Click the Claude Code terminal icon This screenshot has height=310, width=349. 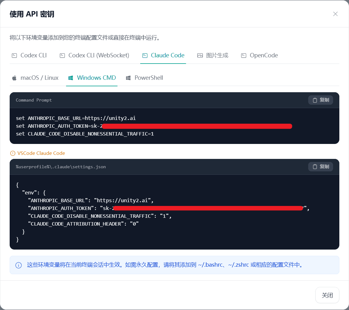(145, 55)
